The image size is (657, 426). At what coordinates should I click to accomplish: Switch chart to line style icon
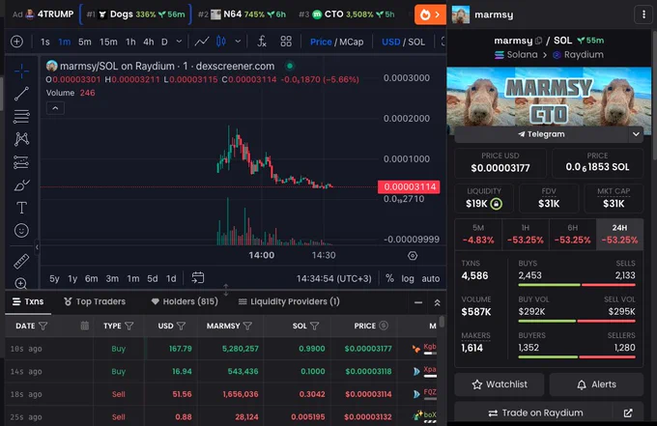click(x=202, y=42)
